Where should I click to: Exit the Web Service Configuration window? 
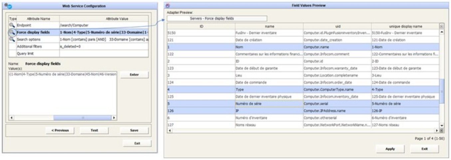coord(137,143)
